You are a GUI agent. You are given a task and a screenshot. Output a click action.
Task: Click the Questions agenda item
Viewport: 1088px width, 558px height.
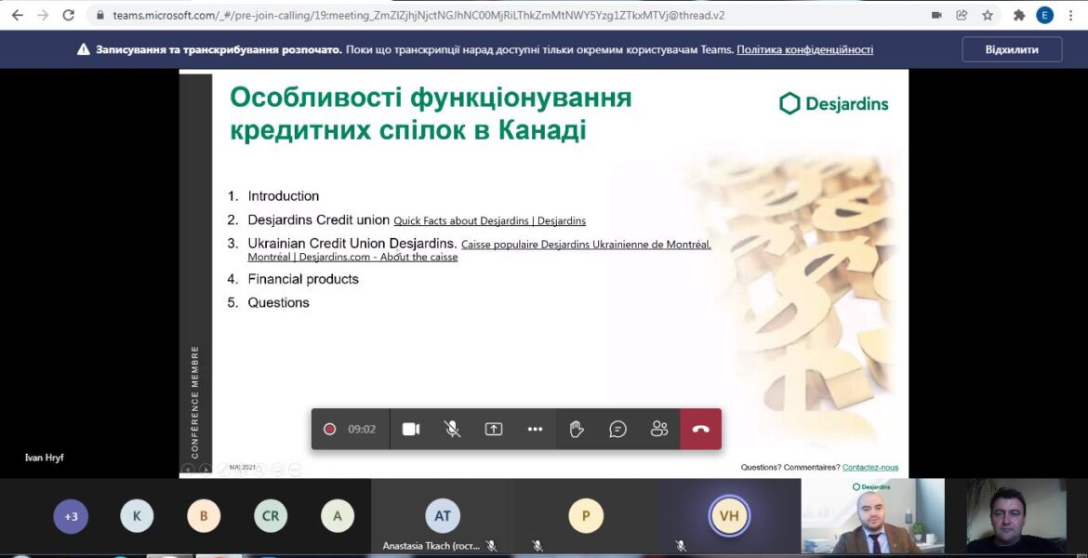coord(278,302)
